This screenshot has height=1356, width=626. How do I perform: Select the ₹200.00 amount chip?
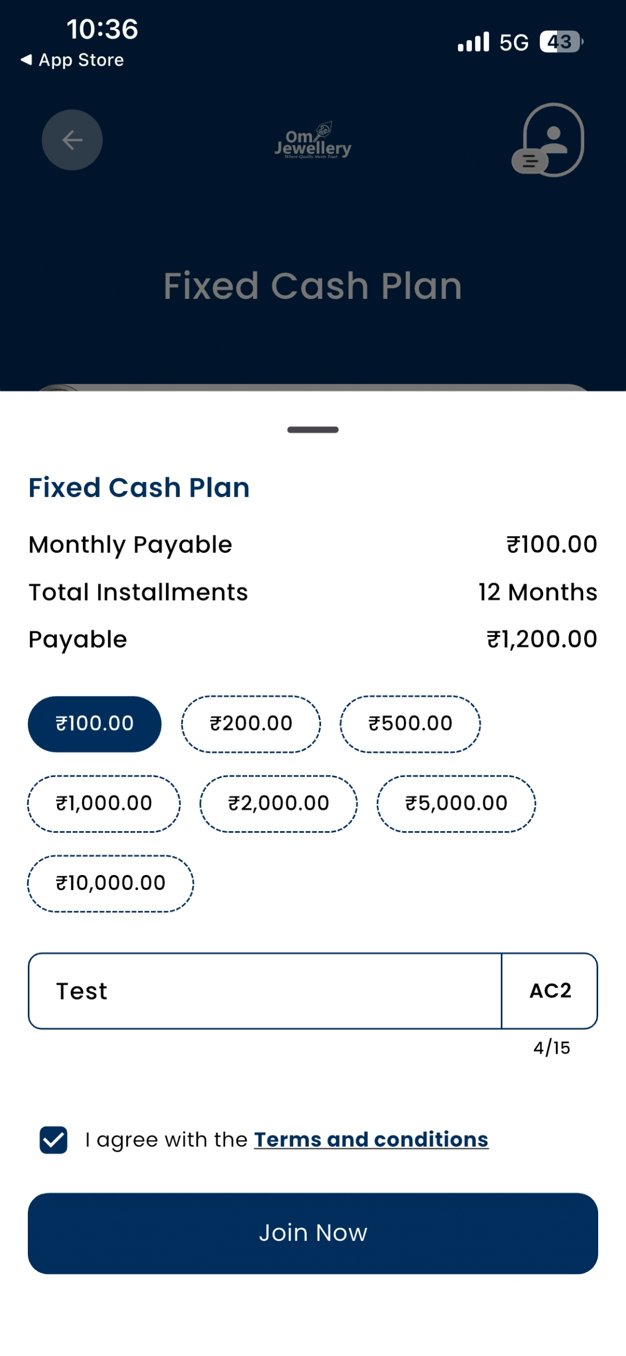point(251,724)
